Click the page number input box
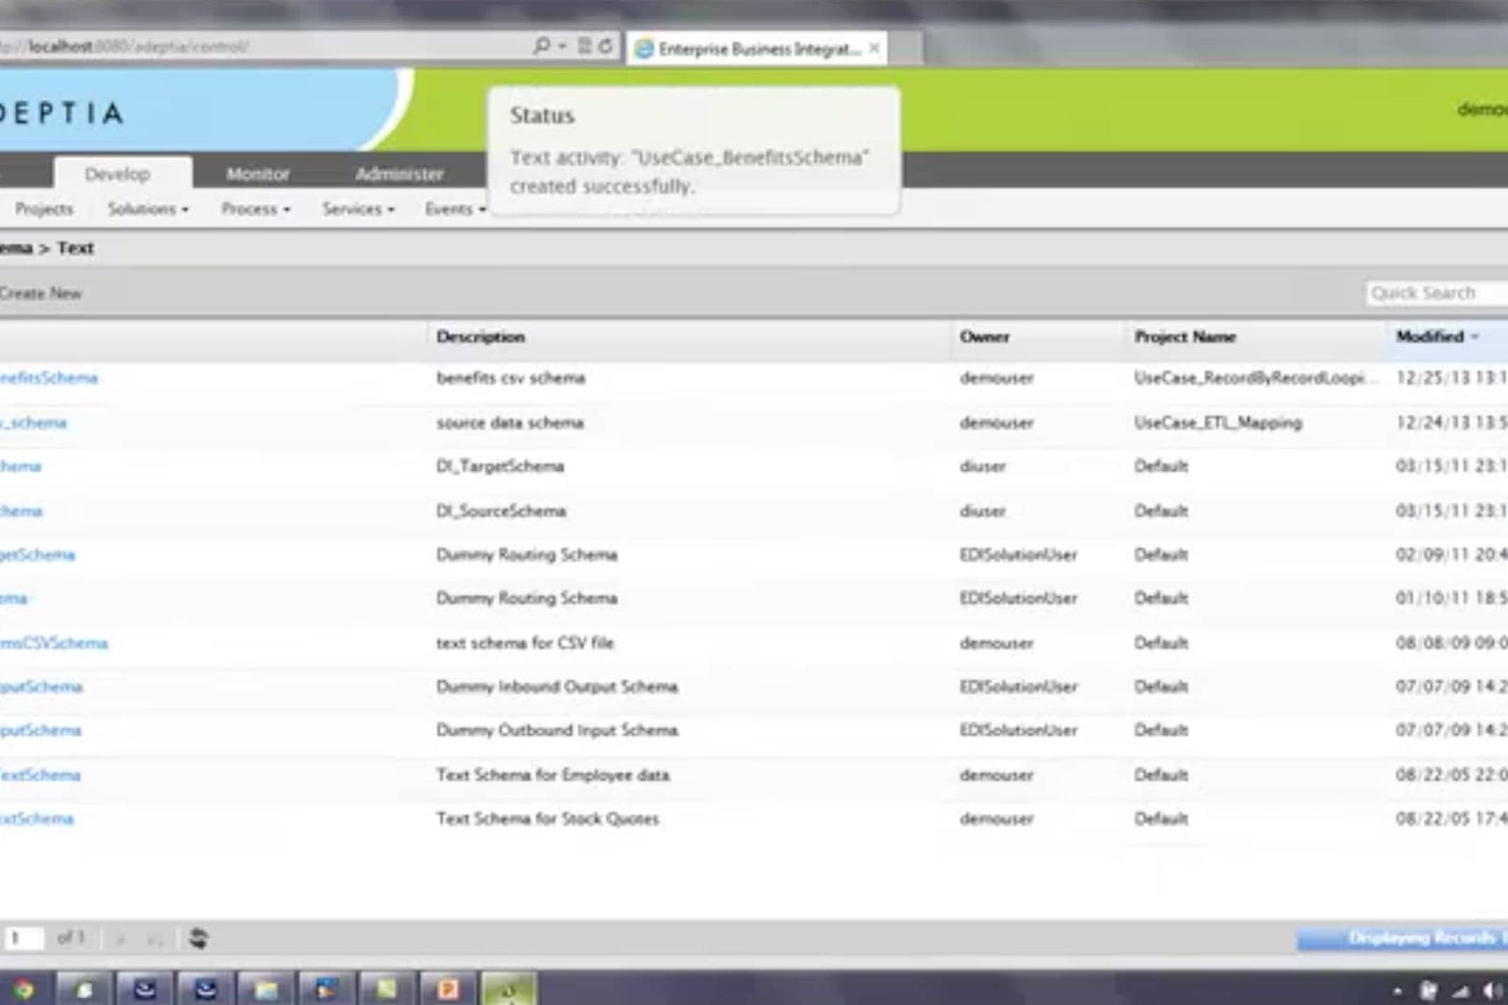 (22, 938)
